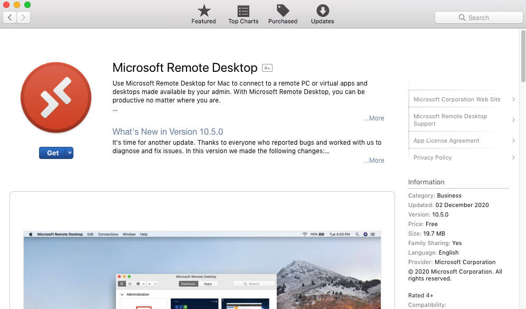
Task: Click the yellow minimize window button
Action: click(x=17, y=5)
